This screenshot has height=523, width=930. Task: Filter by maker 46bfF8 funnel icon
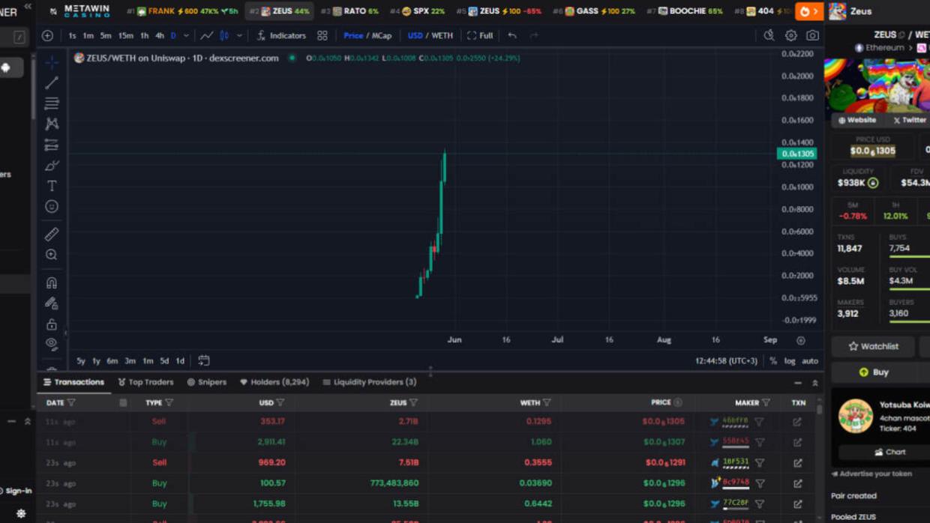759,422
